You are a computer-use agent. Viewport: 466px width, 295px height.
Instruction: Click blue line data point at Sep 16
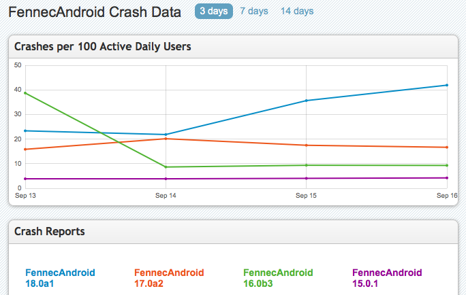[446, 85]
